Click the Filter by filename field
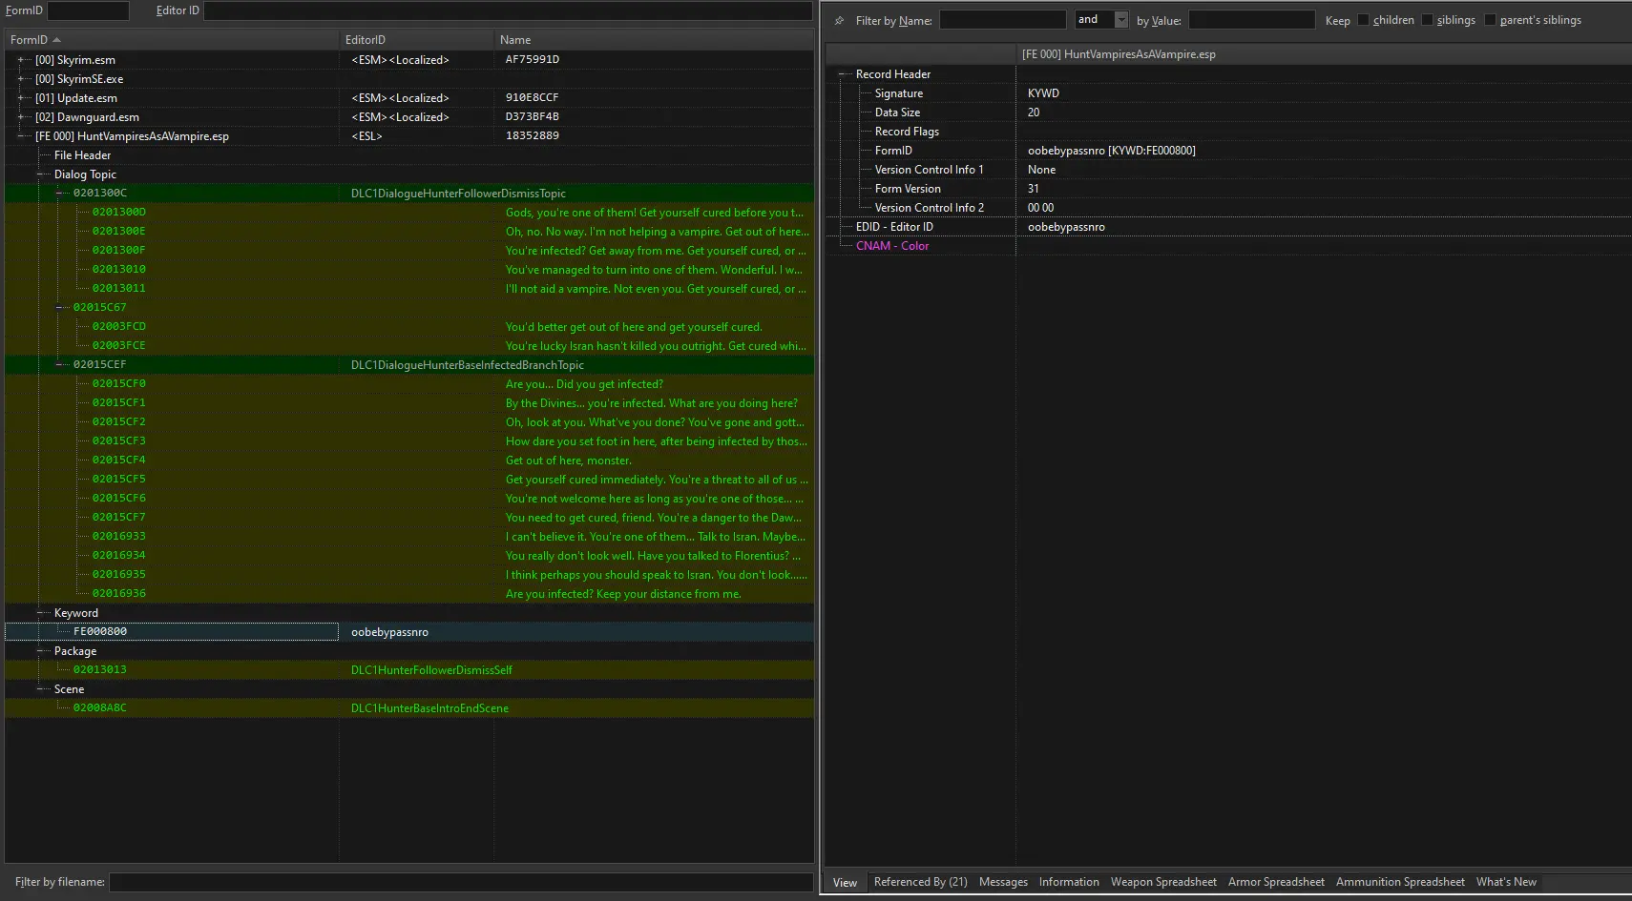Screen dimensions: 1632x901 [461, 882]
